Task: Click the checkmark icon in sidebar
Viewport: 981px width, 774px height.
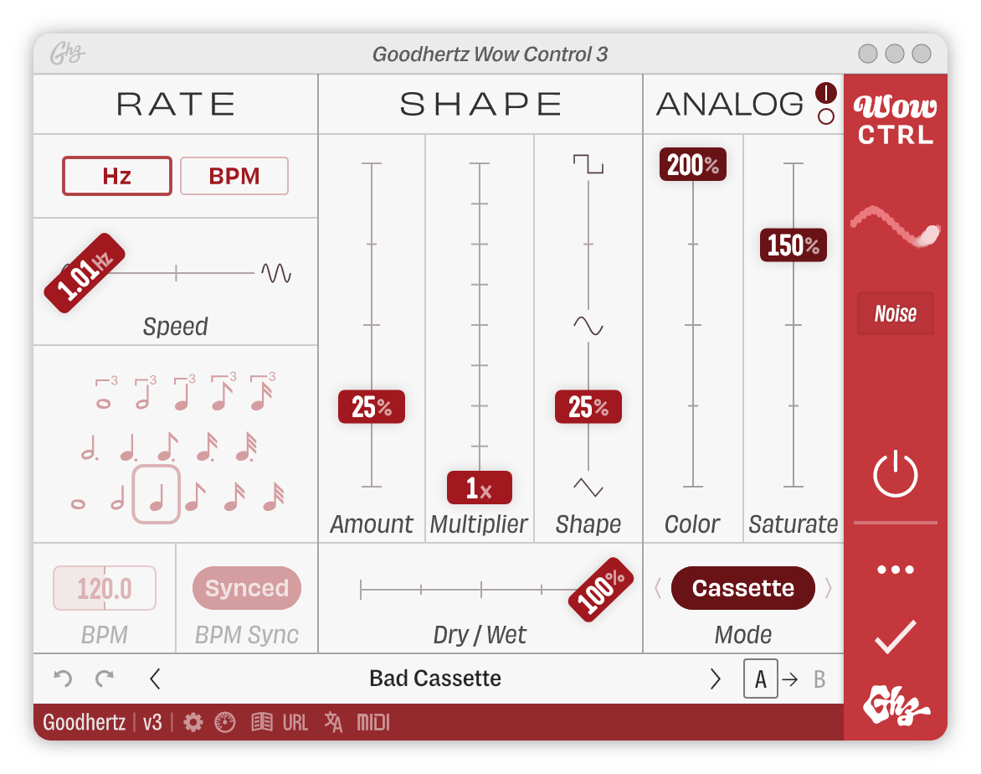Action: pos(895,638)
